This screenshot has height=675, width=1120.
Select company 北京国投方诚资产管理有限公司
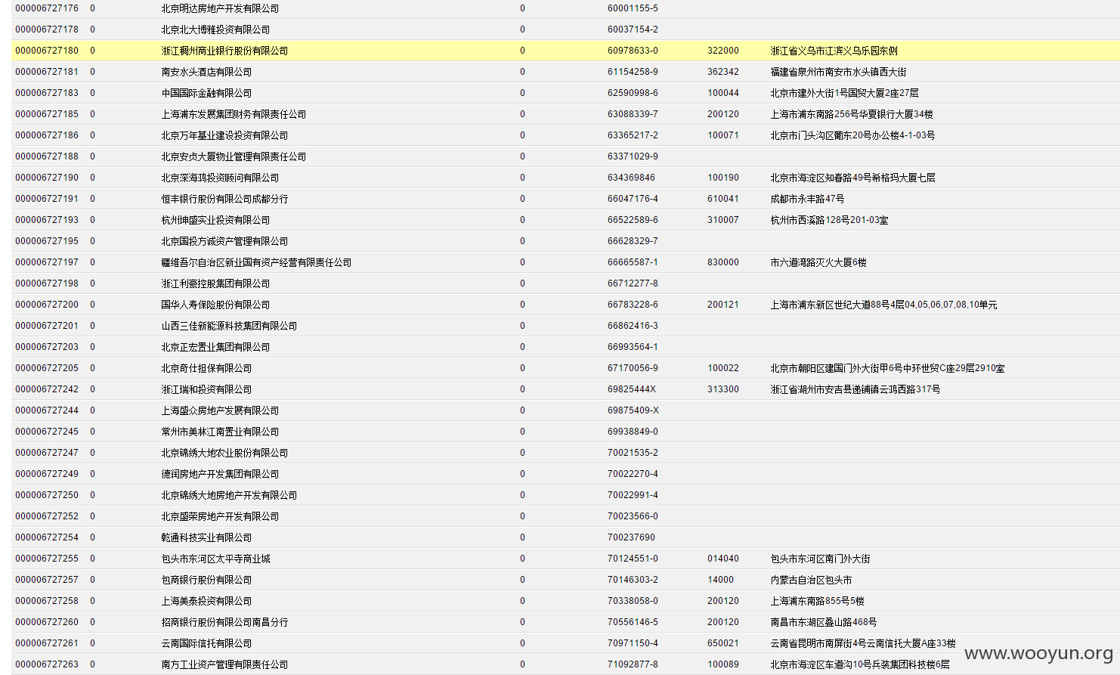tap(224, 241)
